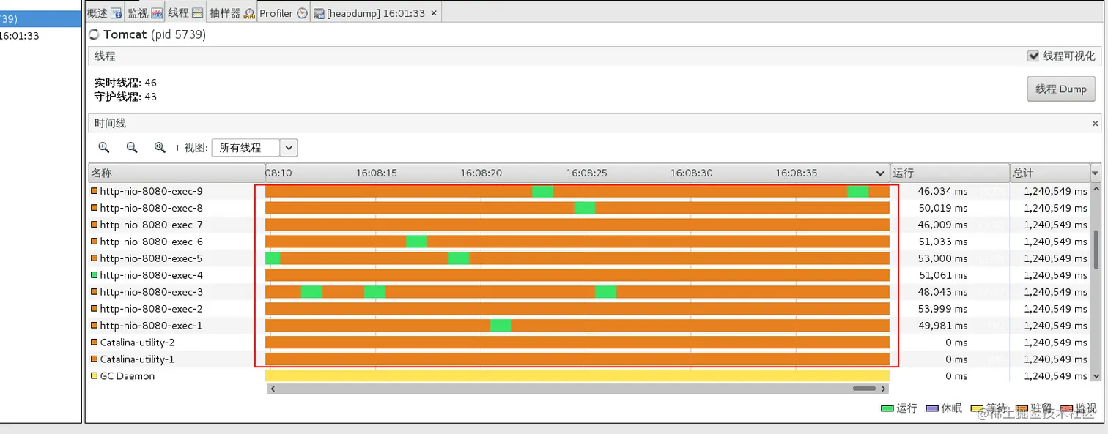Screen dimensions: 1108x434
Task: Click state icon of Catalina-utility-2
Action: [94, 343]
